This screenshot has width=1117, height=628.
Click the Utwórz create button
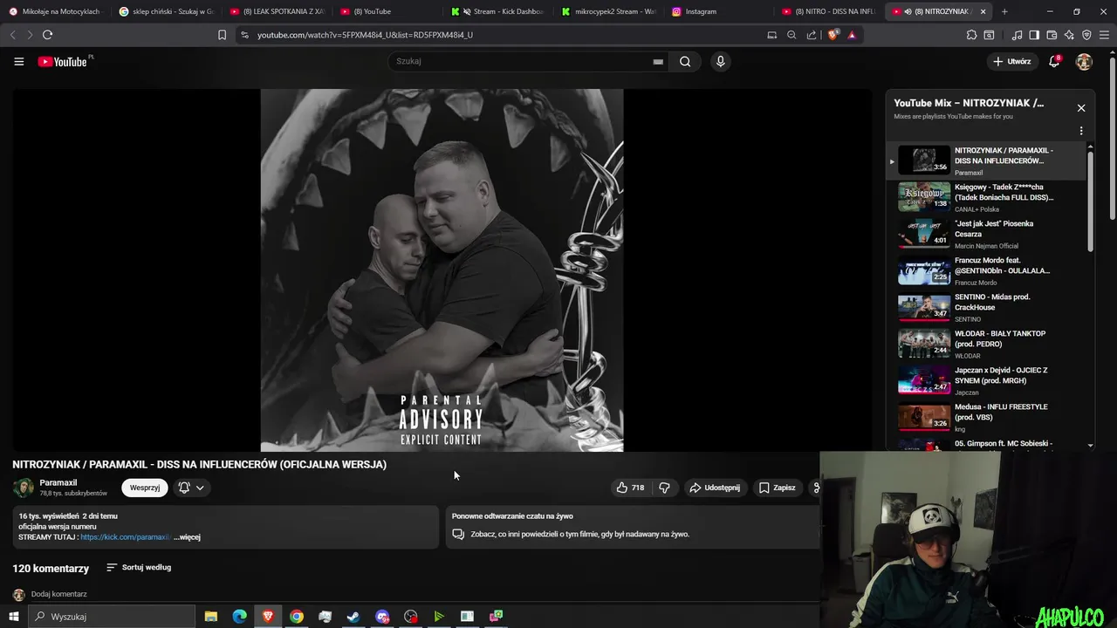[1012, 61]
